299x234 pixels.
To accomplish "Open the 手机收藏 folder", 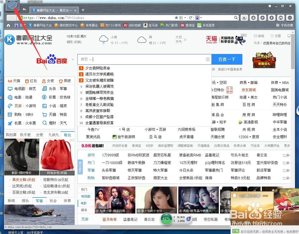I will tap(285, 25).
